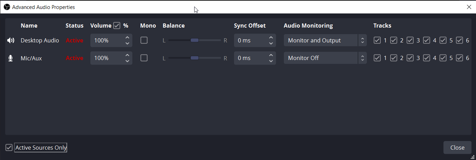476x160 pixels.
Task: Increase Desktop Audio sync offset
Action: (x=271, y=37)
